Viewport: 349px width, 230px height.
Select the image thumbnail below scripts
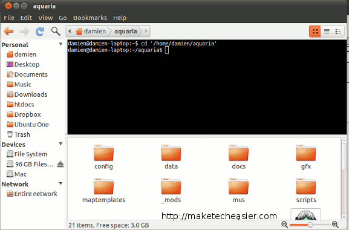click(306, 214)
